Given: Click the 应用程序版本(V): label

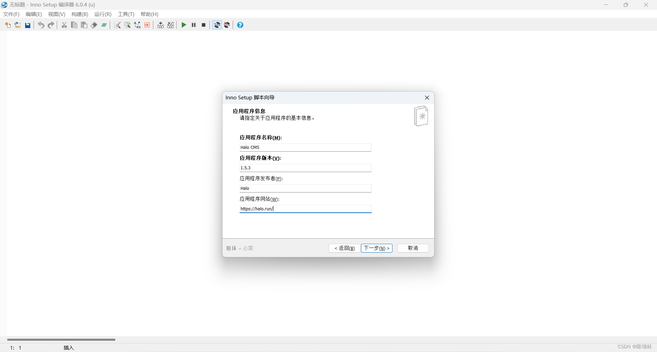Looking at the screenshot, I should pos(260,158).
